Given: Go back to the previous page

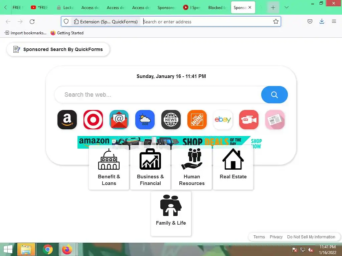Looking at the screenshot, I should [x=8, y=22].
